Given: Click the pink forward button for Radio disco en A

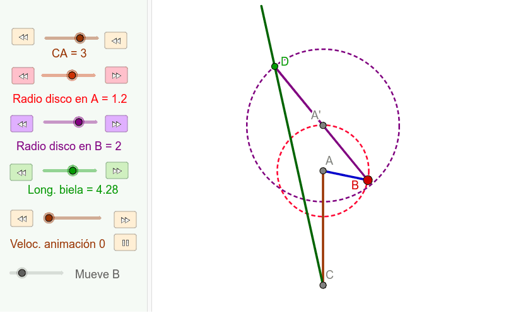Looking at the screenshot, I should pyautogui.click(x=117, y=76).
